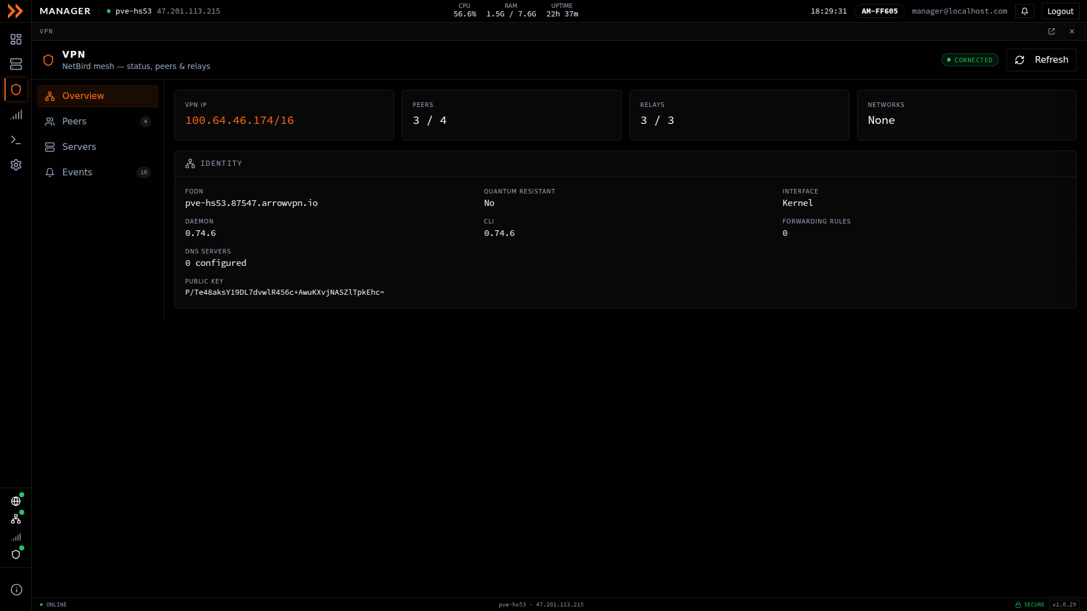Image resolution: width=1087 pixels, height=611 pixels.
Task: Click Interface value Kernel
Action: (x=798, y=203)
